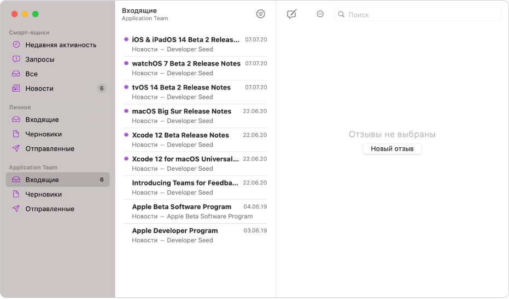The width and height of the screenshot is (509, 299).
Task: Click the Личное section header
Action: point(20,107)
